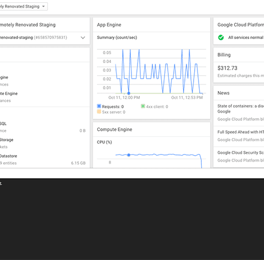Click the 0 B SQL size value
The height and width of the screenshot is (260, 264).
pos(82,131)
